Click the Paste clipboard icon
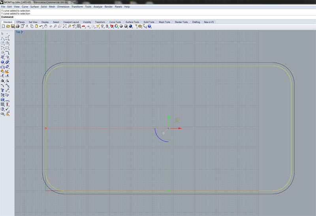Image resolution: width=316 pixels, height=216 pixels. point(36,26)
